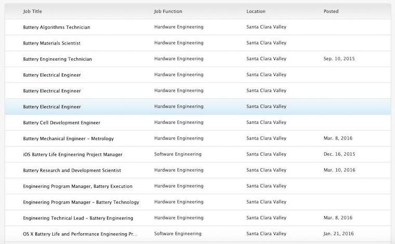Open Engineering Program Manager – Battery Technology
395x244 pixels.
(x=81, y=202)
